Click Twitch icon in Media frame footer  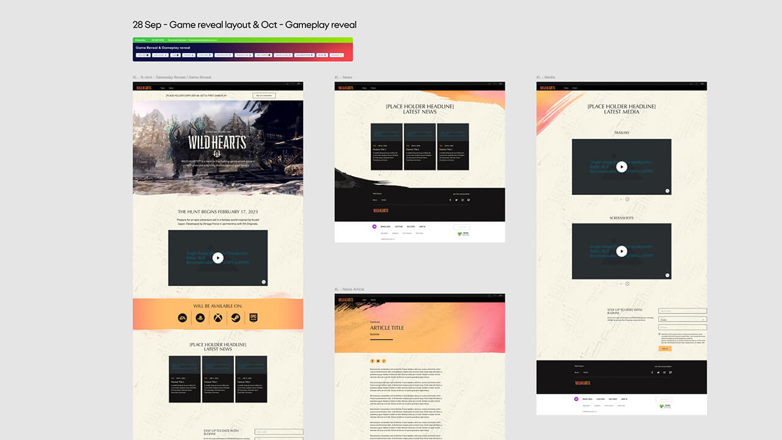point(671,372)
